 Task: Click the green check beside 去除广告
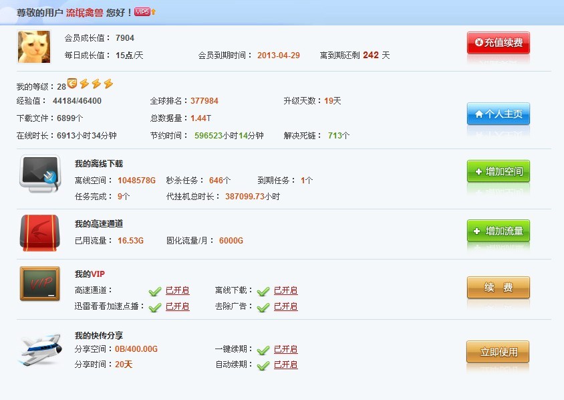coord(263,307)
